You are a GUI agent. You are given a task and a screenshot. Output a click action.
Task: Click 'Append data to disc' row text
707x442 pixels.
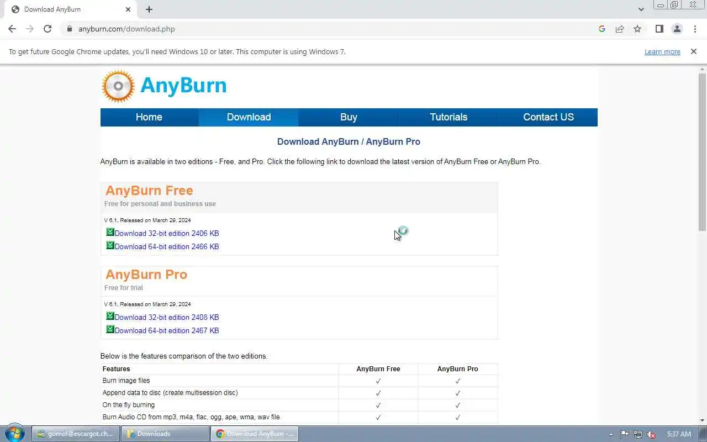point(170,393)
